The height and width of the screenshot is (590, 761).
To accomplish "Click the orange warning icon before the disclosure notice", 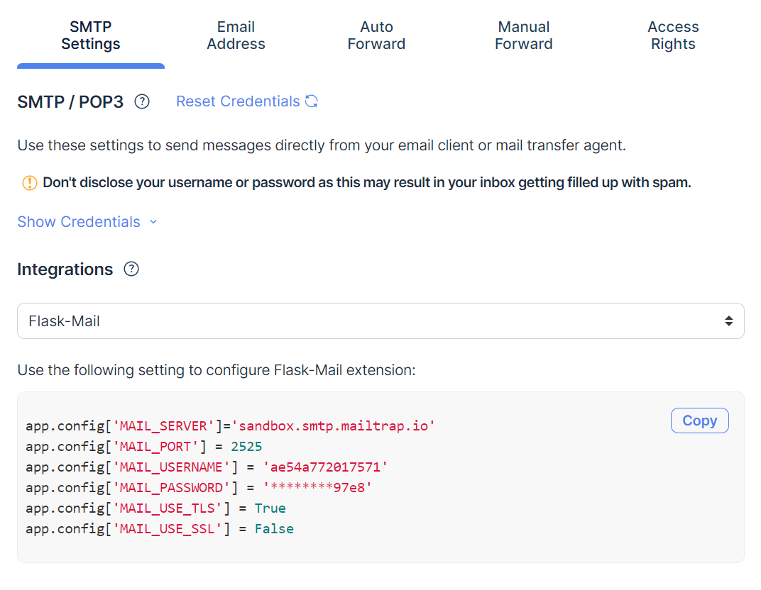I will tap(29, 183).
